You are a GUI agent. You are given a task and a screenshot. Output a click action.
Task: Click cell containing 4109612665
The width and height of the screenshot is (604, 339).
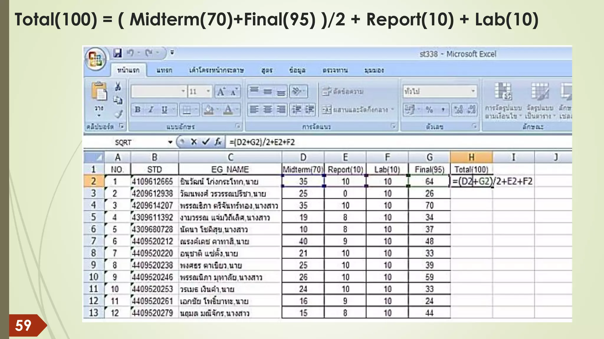pos(155,182)
